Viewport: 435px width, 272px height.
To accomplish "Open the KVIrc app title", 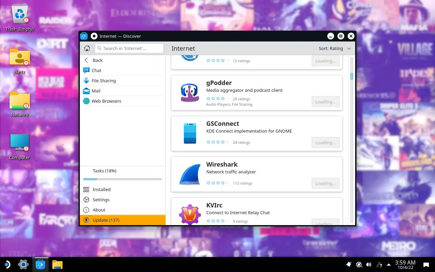I will (x=214, y=205).
